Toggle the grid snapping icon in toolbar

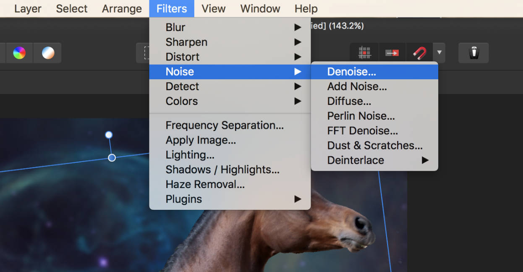[364, 53]
